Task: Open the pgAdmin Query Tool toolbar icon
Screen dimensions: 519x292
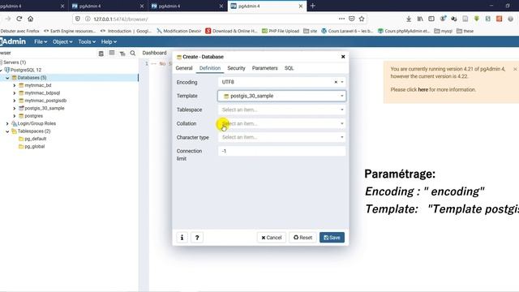Action: pyautogui.click(x=101, y=54)
